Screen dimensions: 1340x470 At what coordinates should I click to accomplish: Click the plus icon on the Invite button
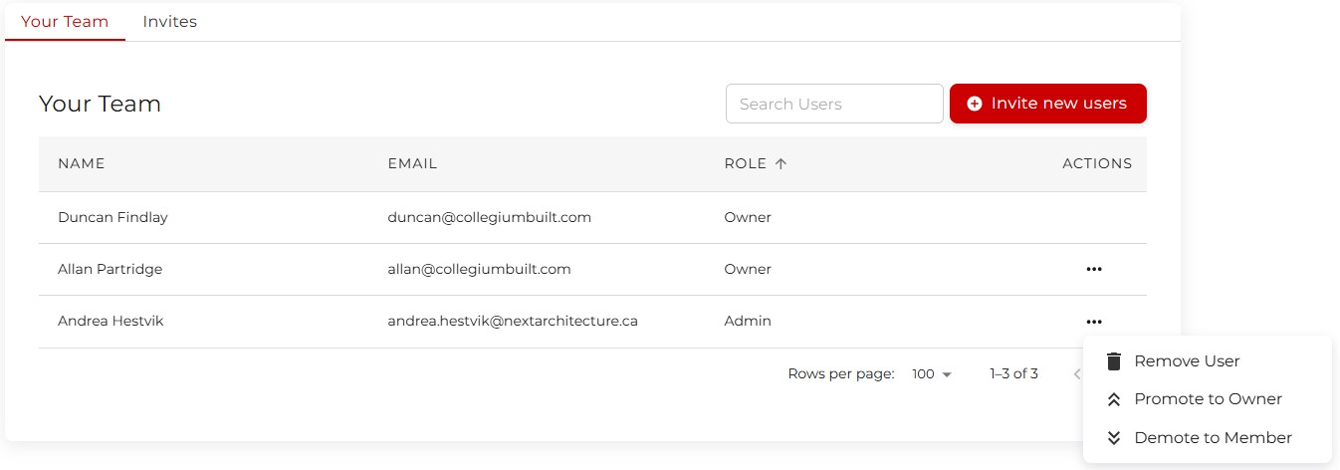pyautogui.click(x=974, y=104)
